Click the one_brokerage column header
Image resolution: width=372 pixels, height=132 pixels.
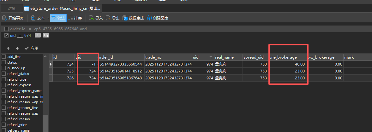tap(287, 57)
